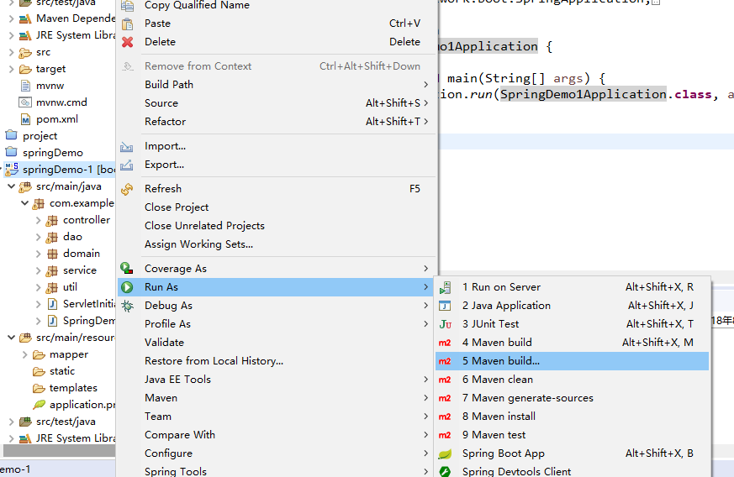
Task: Click the Paste clipboard icon
Action: point(127,24)
